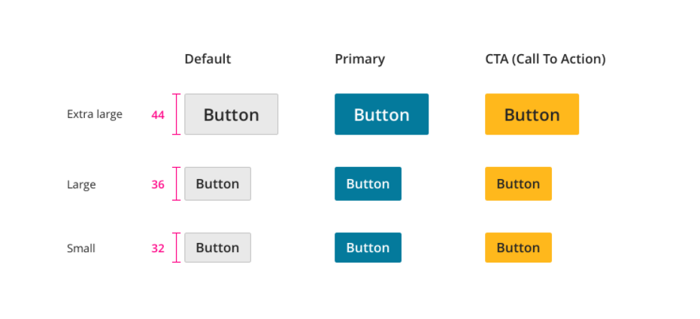
Task: Select the small Primary teal button
Action: tap(368, 248)
